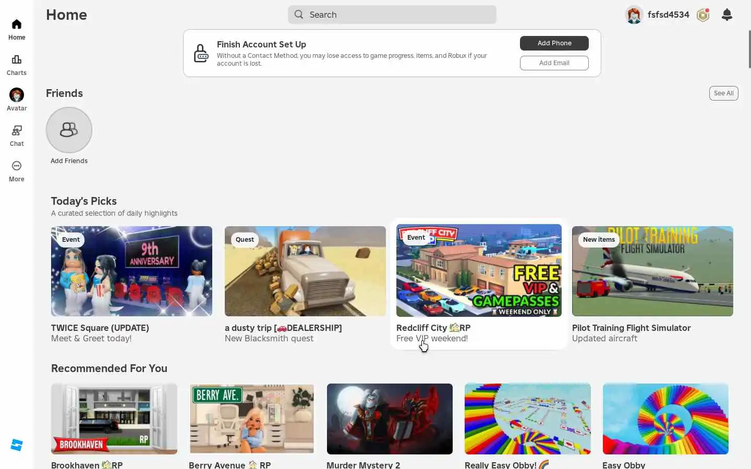
Task: Click the page vertical scrollbar
Action: pos(749,49)
